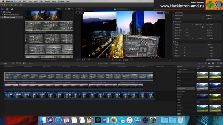Click the browser search magnifier icon
This screenshot has height=125, width=223.
tap(72, 9)
